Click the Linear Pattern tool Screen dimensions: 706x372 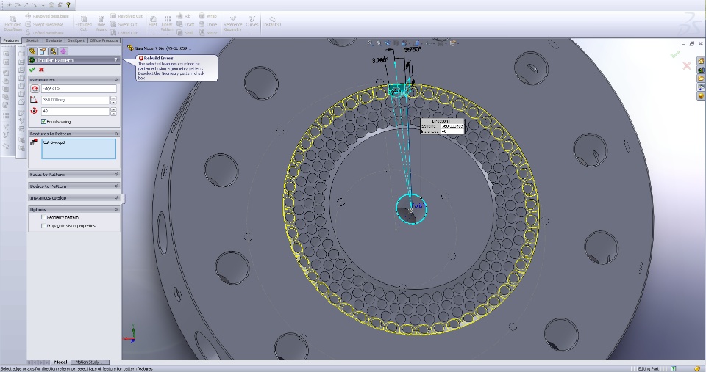point(168,23)
